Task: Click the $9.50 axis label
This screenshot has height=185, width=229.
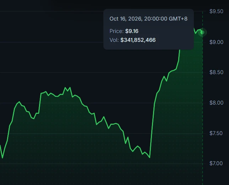Action: [x=216, y=11]
